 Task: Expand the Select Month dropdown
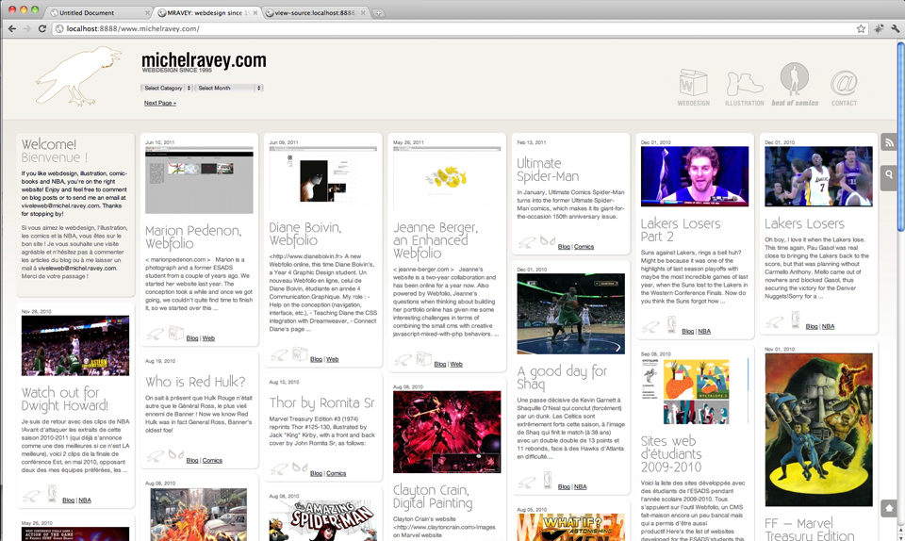point(228,88)
